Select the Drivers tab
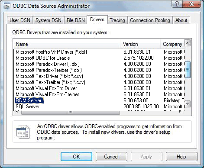 pyautogui.click(x=97, y=19)
